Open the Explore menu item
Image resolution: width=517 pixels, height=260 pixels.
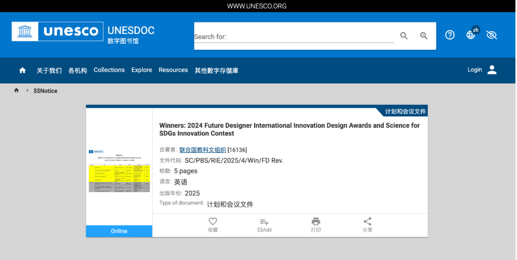tap(142, 70)
